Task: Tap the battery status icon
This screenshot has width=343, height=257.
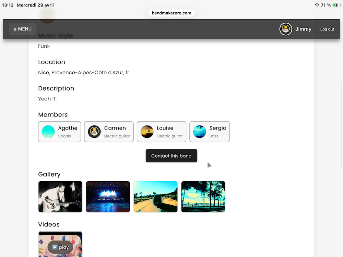Action: coord(337,5)
